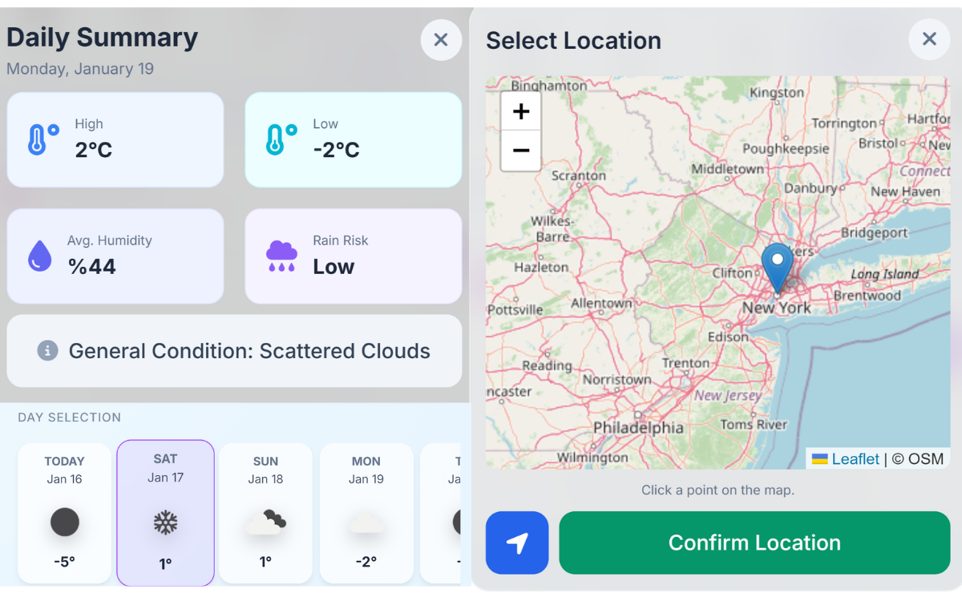Image resolution: width=962 pixels, height=593 pixels.
Task: Click the moon icon under Today
Action: coord(64,522)
